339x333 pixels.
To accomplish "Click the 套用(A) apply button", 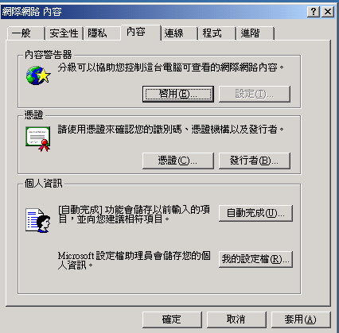I will tap(301, 319).
